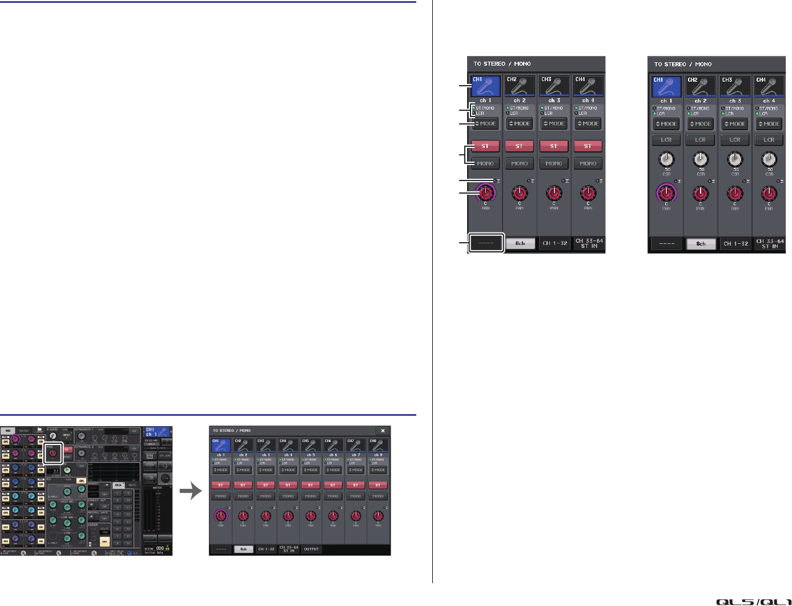Click CH1 microphone icon in the LCR-button panel

666,86
